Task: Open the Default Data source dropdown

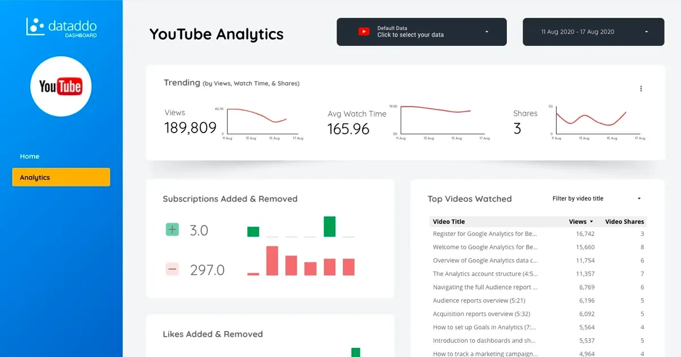Action: [422, 32]
